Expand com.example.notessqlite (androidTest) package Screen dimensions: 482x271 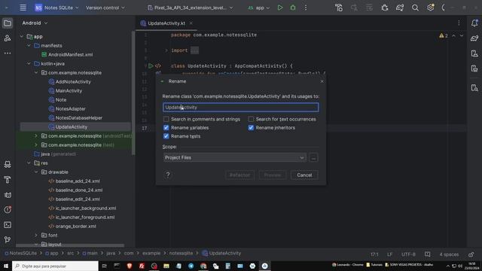36,135
